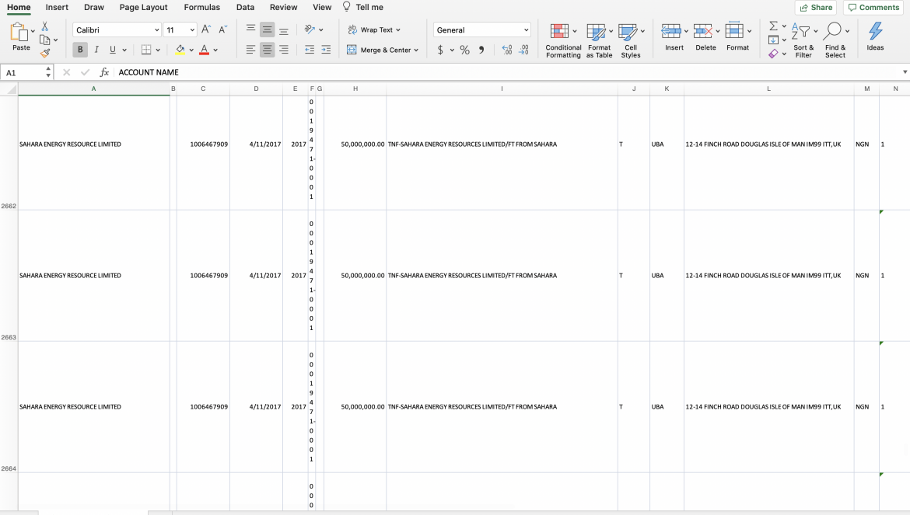Toggle Underline formatting
Image resolution: width=910 pixels, height=515 pixels.
point(113,50)
